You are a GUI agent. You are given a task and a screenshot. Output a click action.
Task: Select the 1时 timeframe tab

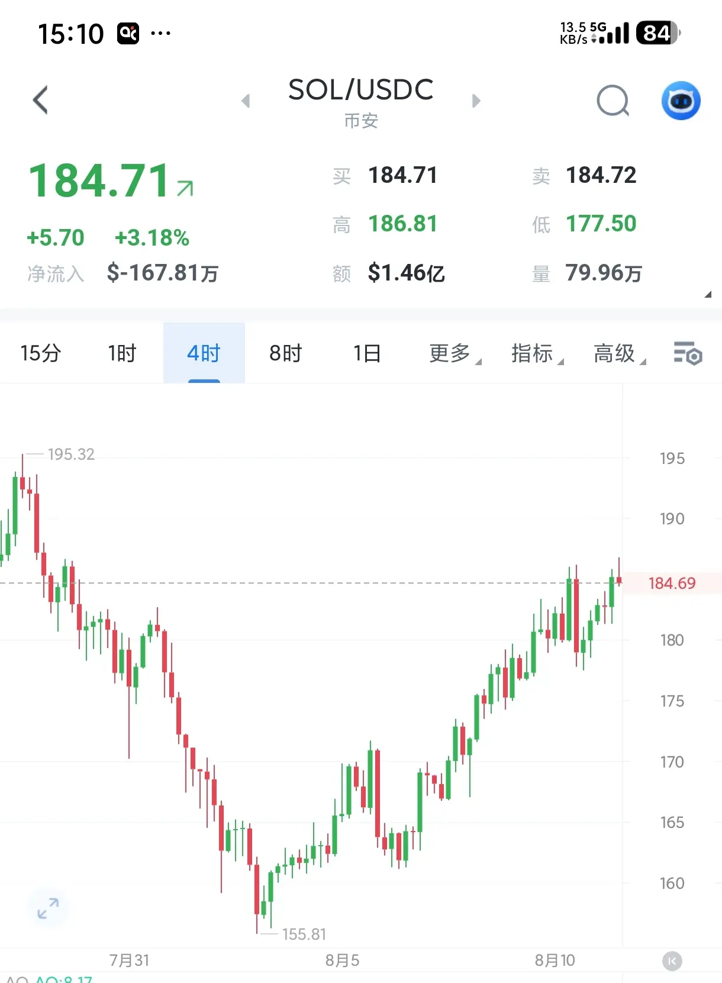click(122, 353)
